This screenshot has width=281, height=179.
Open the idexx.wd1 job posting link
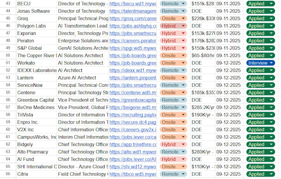tap(133, 70)
